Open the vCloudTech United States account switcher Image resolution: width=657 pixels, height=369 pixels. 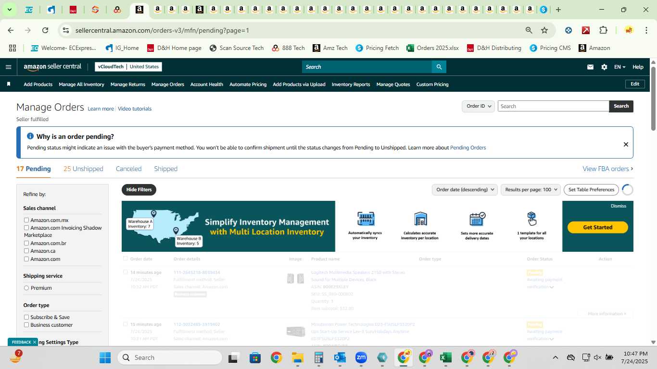128,67
